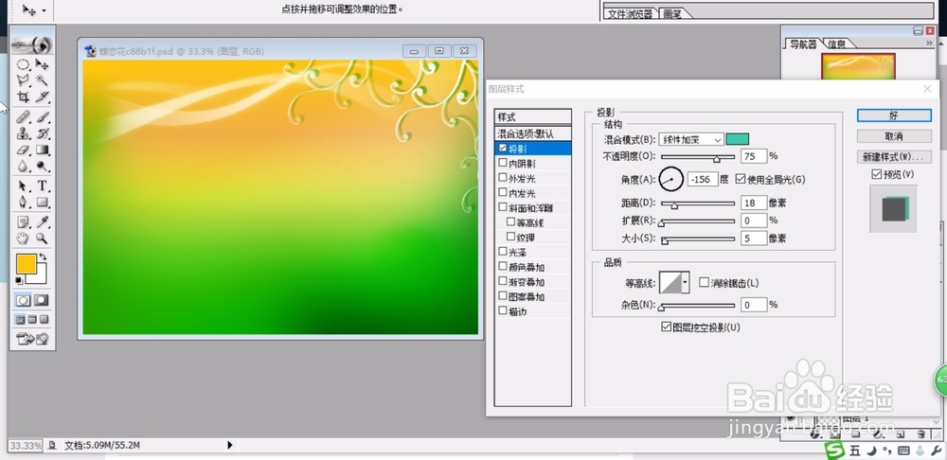The image size is (947, 460).
Task: Open the navigator panel flyout menu
Action: pos(929,44)
